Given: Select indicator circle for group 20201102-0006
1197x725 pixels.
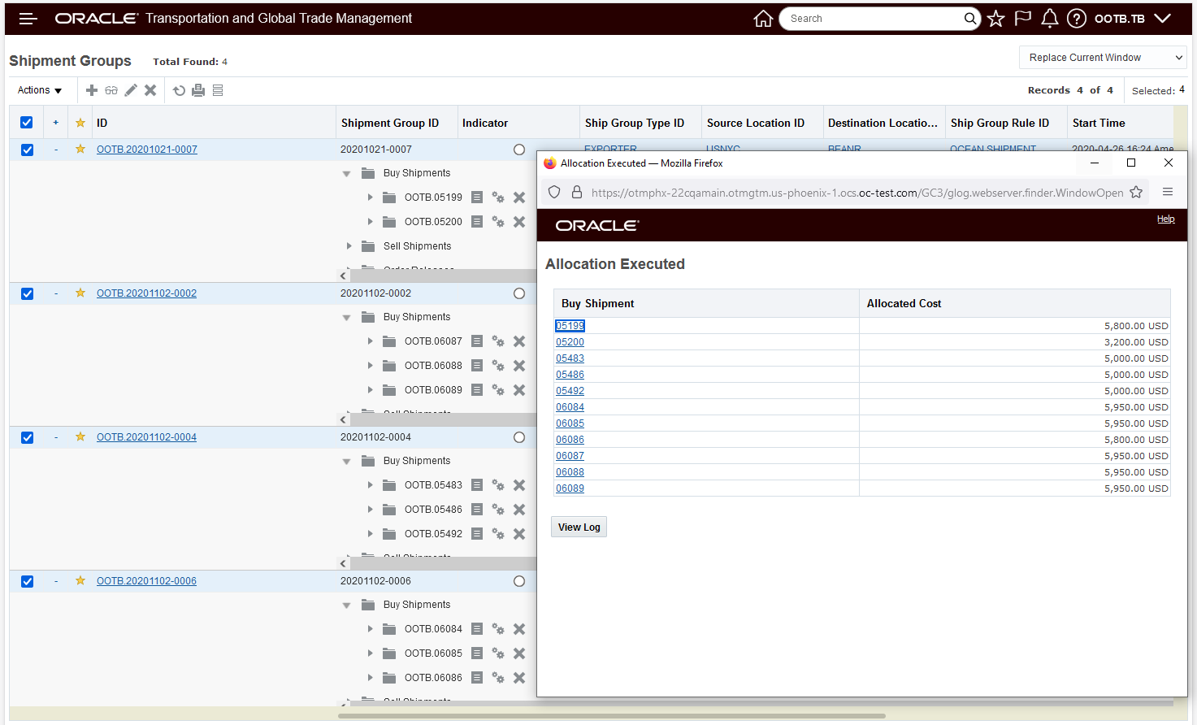Looking at the screenshot, I should [519, 581].
